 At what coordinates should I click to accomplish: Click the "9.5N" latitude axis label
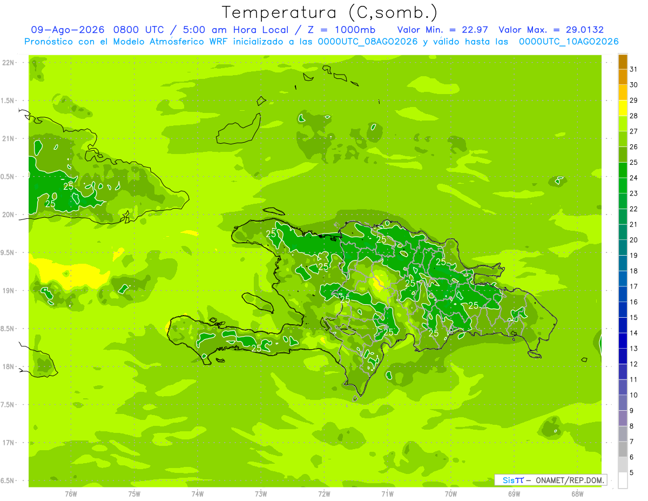pos(8,252)
